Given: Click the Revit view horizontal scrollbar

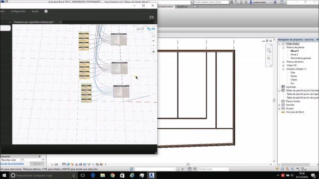Looking at the screenshot, I should click(x=188, y=165).
